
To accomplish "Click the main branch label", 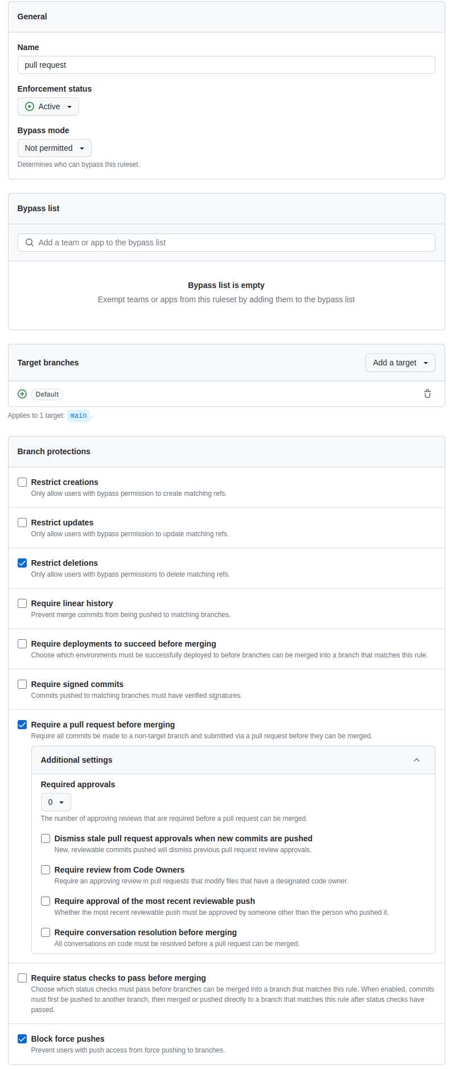I will 78,415.
